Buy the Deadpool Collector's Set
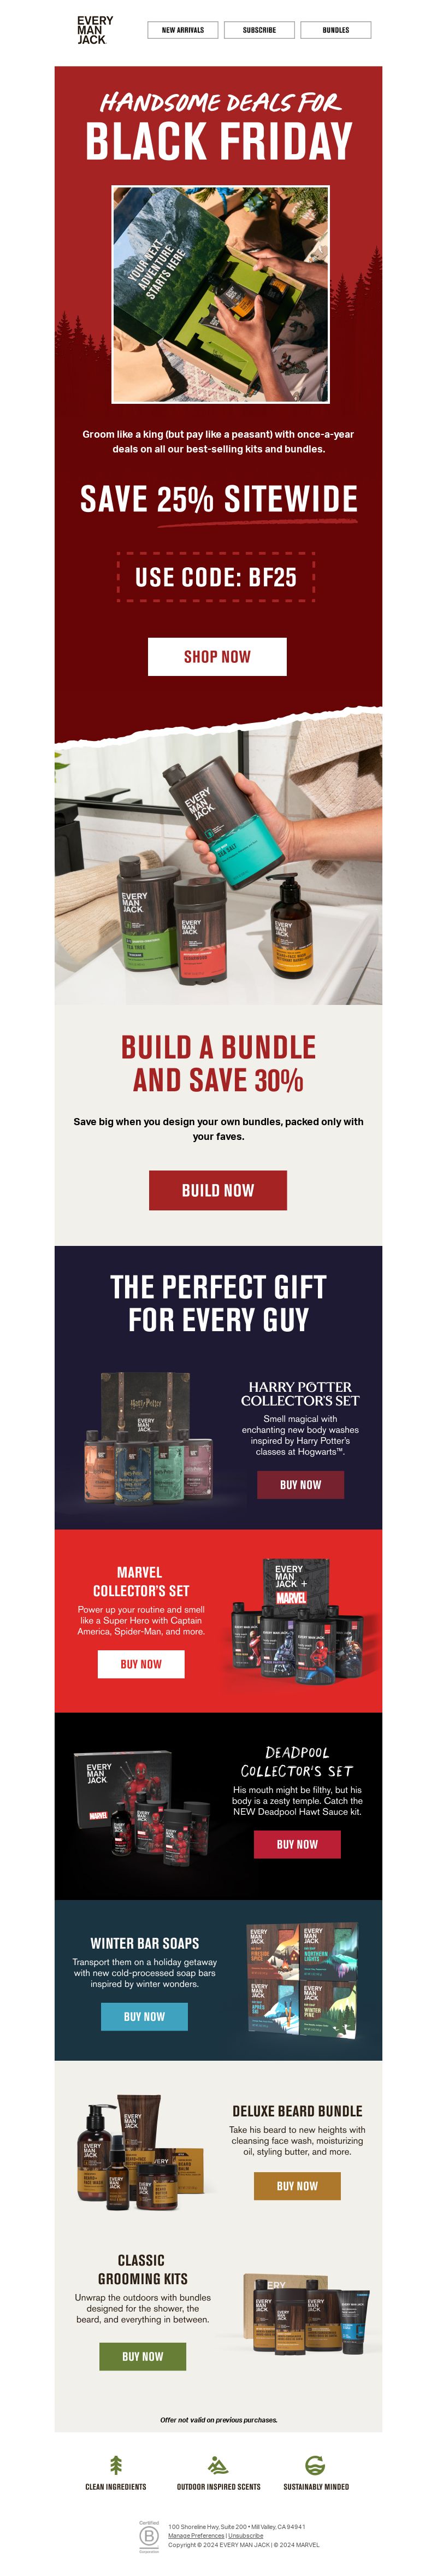Image resolution: width=437 pixels, height=2576 pixels. 297,1844
